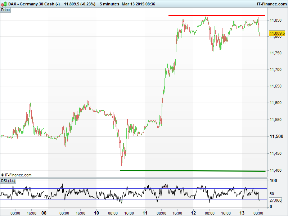This screenshot has width=288, height=216.
Task: Click the bold 11,500 price axis label
Action: (x=276, y=136)
